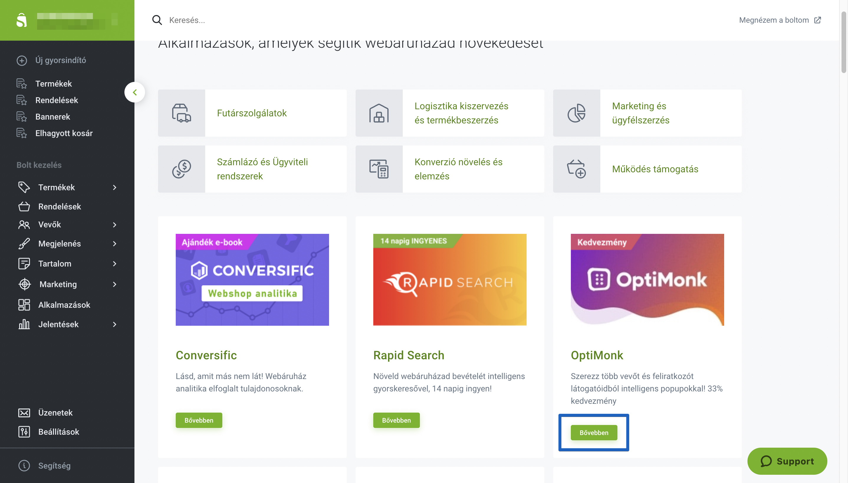Click the Shoprenter logo in the header
This screenshot has height=483, width=848.
(22, 20)
